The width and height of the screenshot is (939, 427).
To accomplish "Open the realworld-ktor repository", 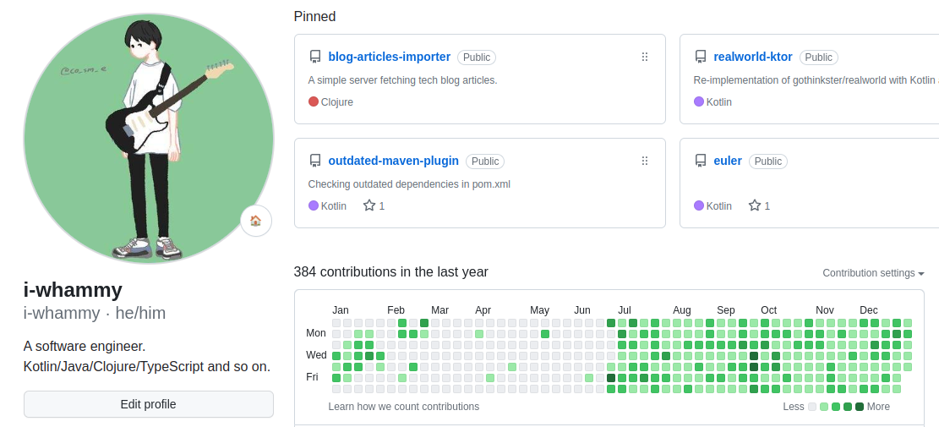I will [753, 57].
